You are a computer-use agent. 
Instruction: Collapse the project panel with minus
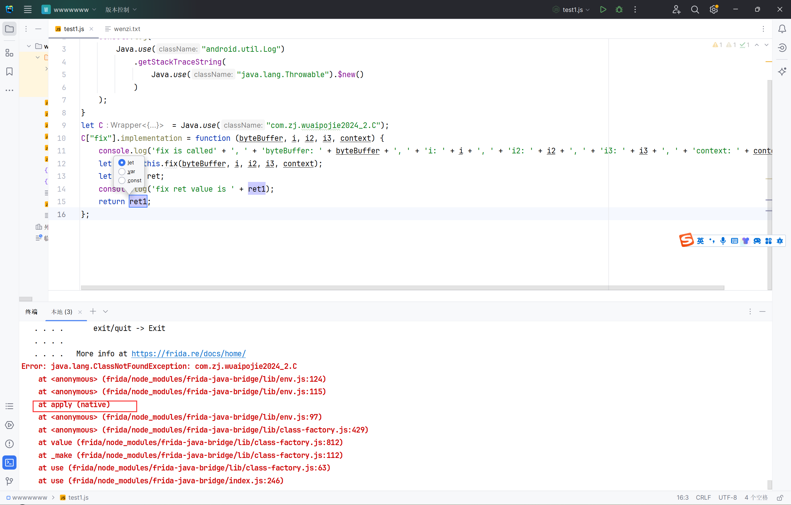click(x=38, y=29)
